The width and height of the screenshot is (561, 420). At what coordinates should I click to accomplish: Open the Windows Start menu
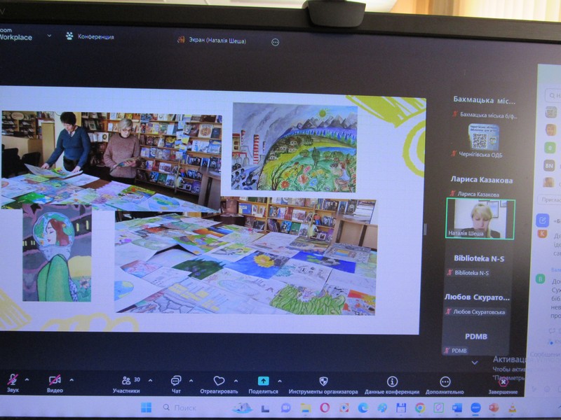point(146,407)
